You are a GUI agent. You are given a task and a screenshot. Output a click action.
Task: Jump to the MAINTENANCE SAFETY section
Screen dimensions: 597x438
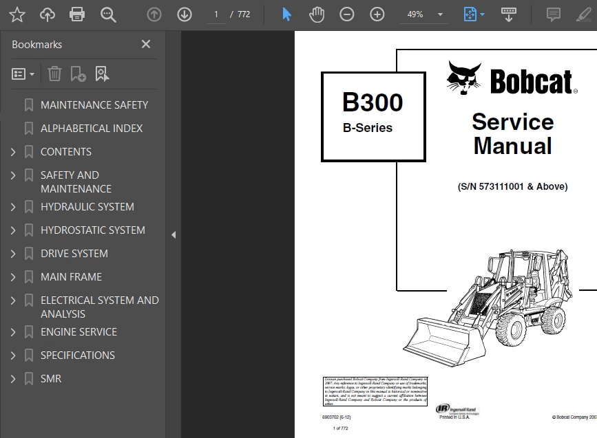tap(95, 105)
